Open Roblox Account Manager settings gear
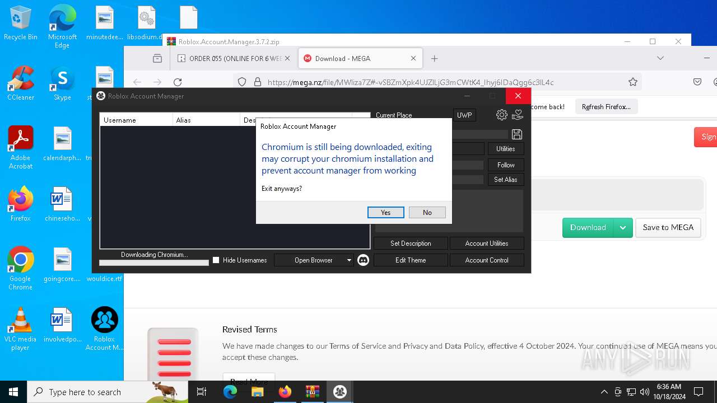Screen dimensions: 717x403 point(502,115)
